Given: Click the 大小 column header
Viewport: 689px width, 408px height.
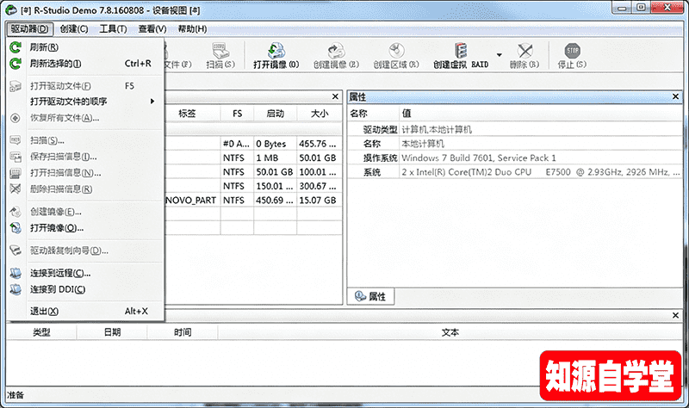Looking at the screenshot, I should [320, 114].
